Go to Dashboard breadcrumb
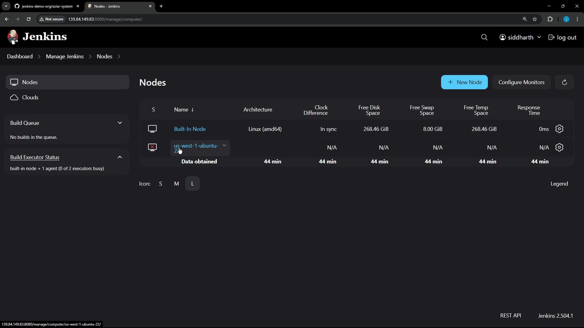 pyautogui.click(x=20, y=56)
